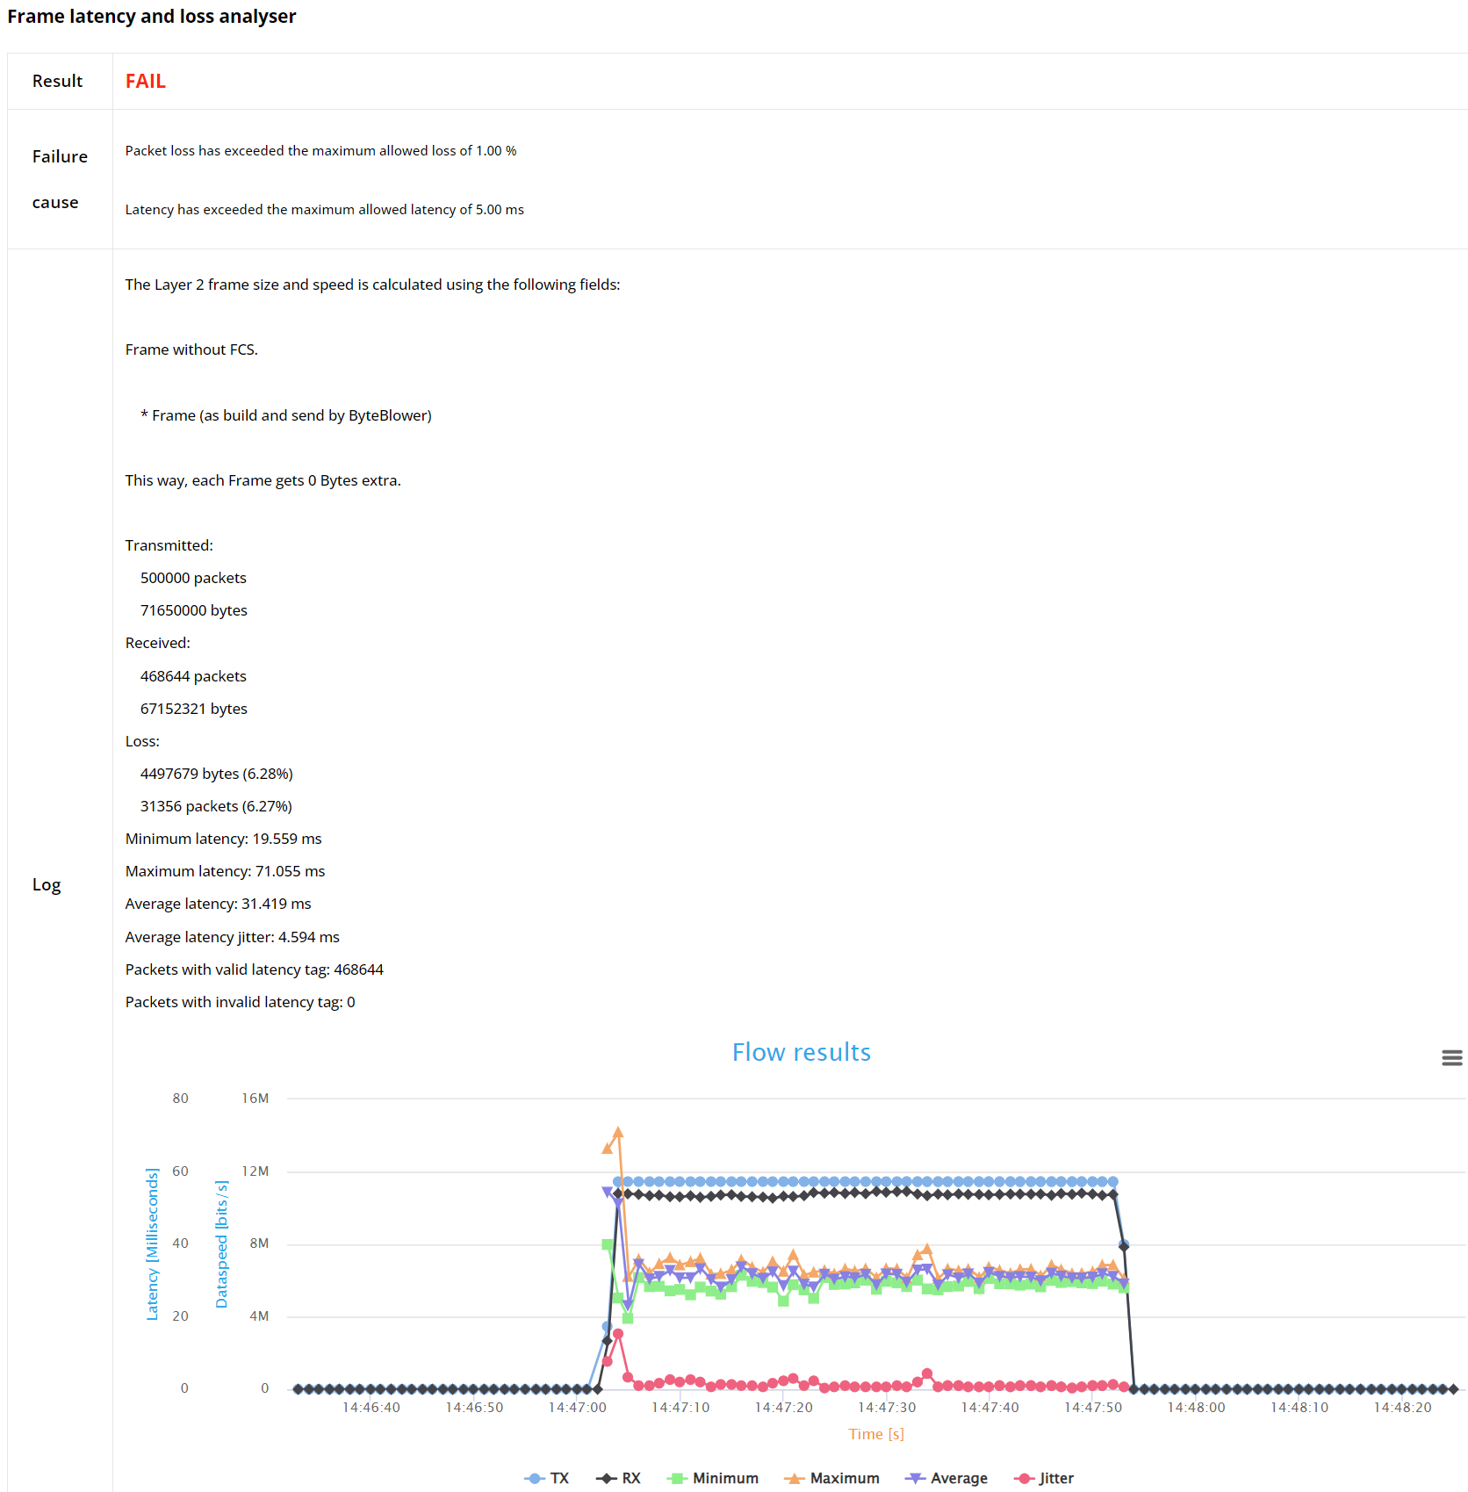Click the Flow results chart title

click(x=802, y=1052)
